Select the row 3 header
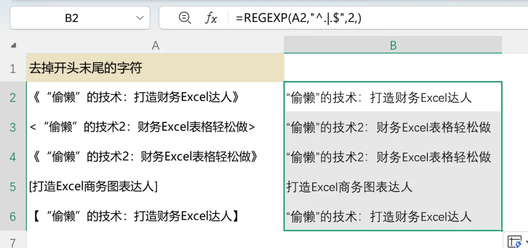This screenshot has height=248, width=528. point(13,127)
